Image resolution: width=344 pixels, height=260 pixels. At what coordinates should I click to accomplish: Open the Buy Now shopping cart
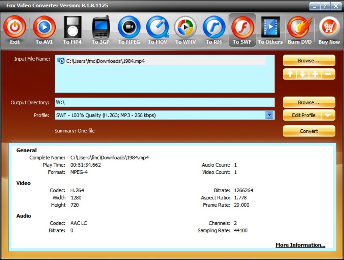tap(329, 27)
